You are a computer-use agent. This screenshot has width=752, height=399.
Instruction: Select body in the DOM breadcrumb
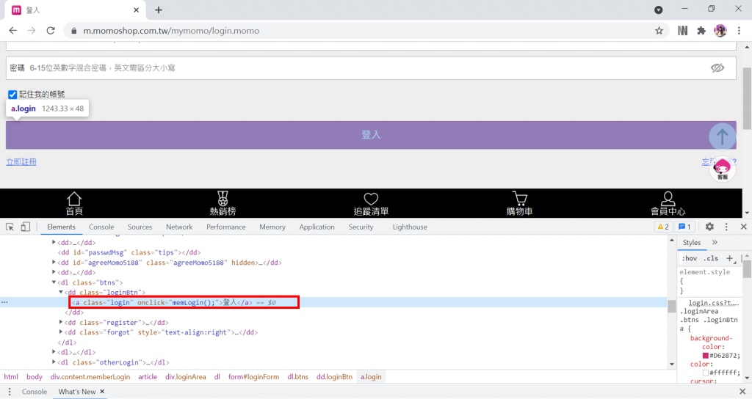pyautogui.click(x=34, y=377)
